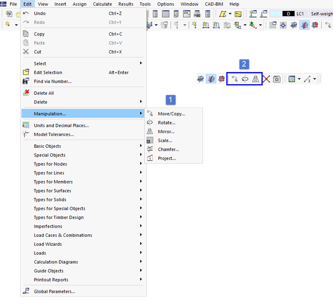Expand the Select submenu
The image size is (333, 304).
[83, 63]
